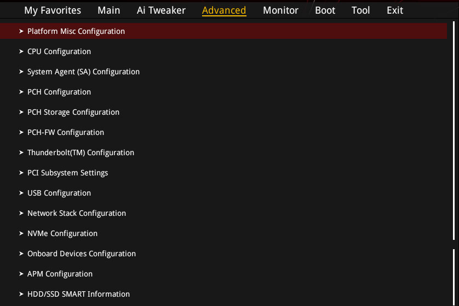This screenshot has height=306, width=459.
Task: Open the Tool tab
Action: (360, 10)
